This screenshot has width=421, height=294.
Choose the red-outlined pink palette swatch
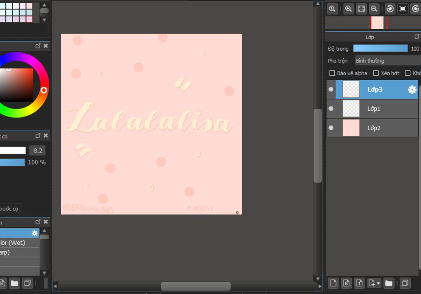tap(30, 19)
